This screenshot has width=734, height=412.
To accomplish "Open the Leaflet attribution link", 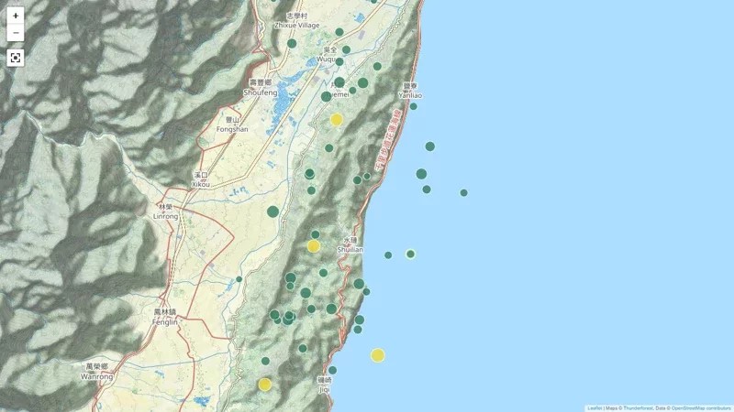I will (595, 407).
